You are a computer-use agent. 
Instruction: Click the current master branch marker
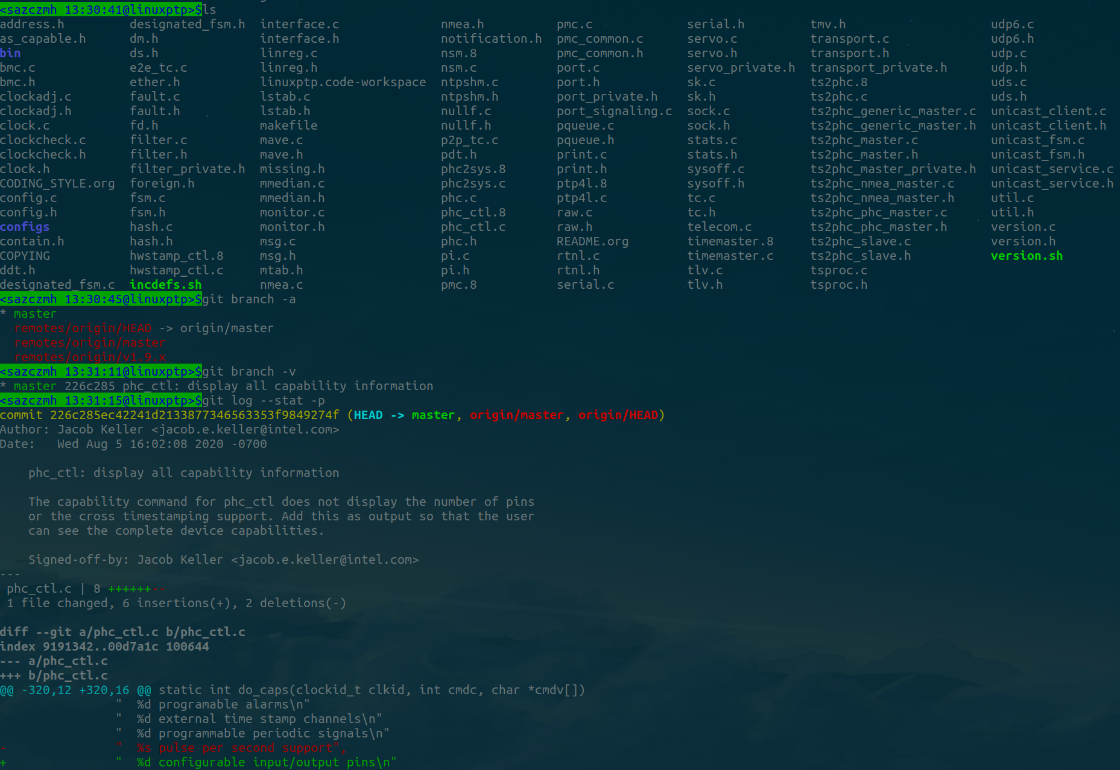click(x=34, y=314)
